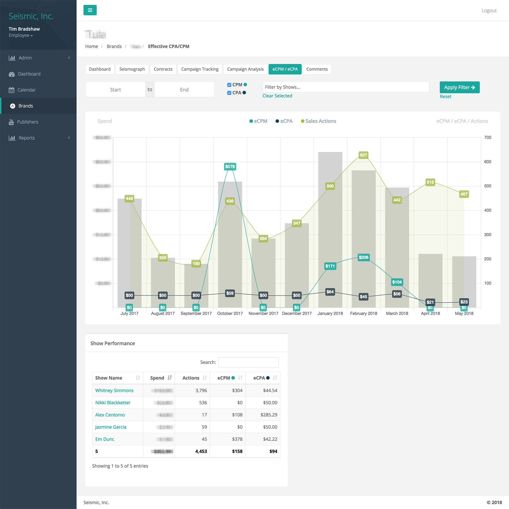Click the Brands circle icon

tap(13, 106)
